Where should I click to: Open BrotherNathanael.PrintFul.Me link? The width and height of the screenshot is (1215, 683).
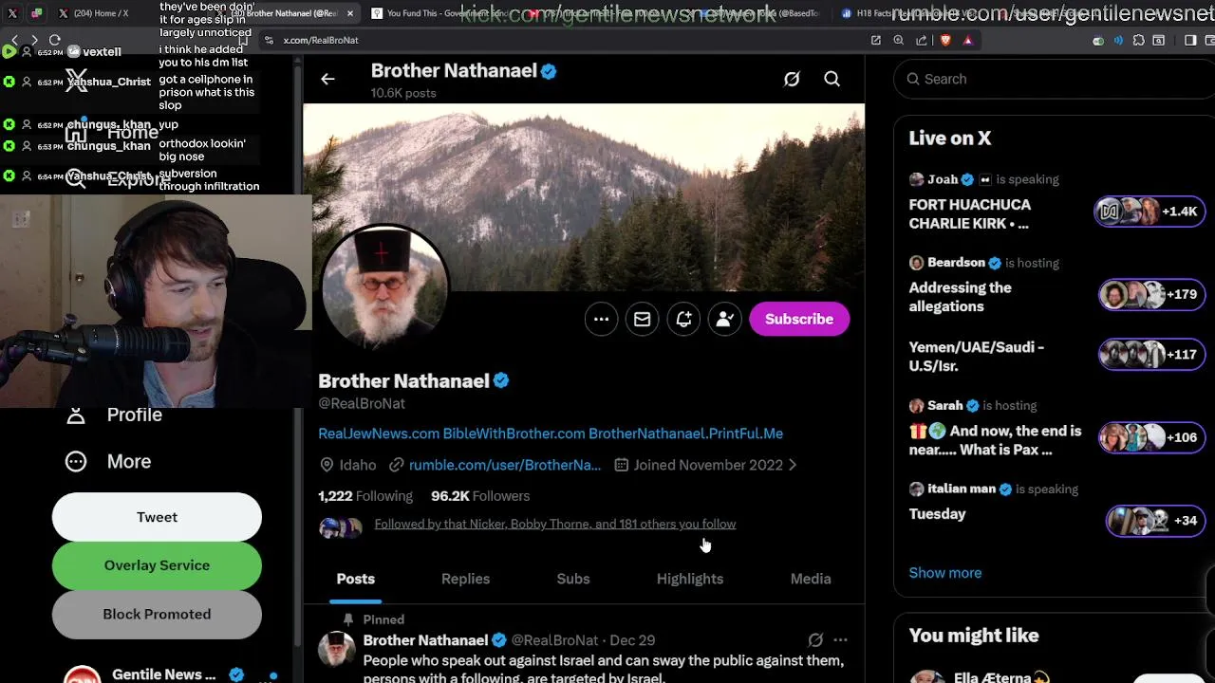[x=685, y=434]
